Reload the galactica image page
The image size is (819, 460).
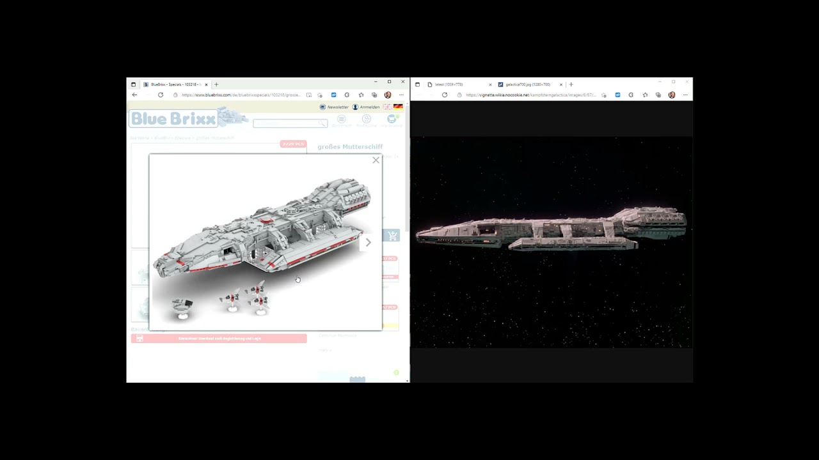coord(445,95)
